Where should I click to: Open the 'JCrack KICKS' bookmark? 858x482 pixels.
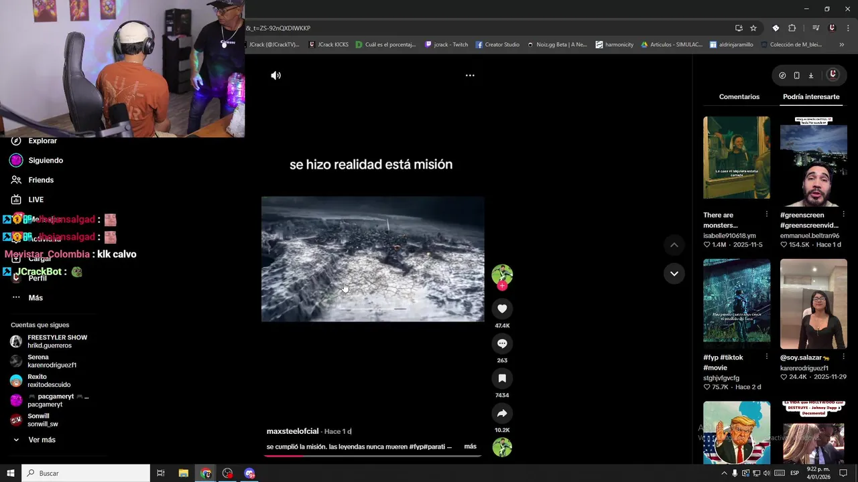click(x=328, y=45)
